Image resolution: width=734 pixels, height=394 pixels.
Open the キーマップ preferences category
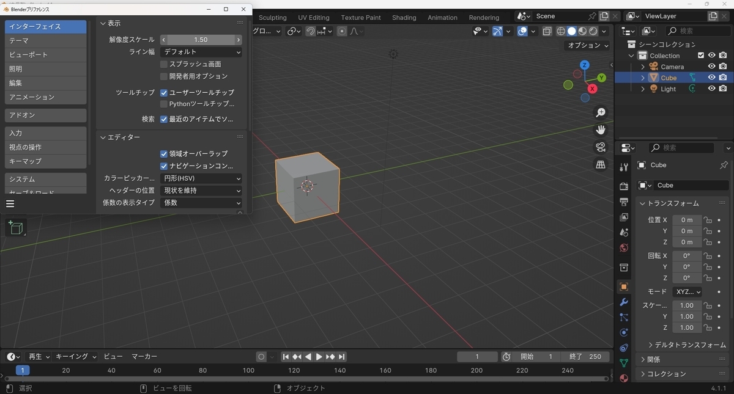[x=45, y=161]
